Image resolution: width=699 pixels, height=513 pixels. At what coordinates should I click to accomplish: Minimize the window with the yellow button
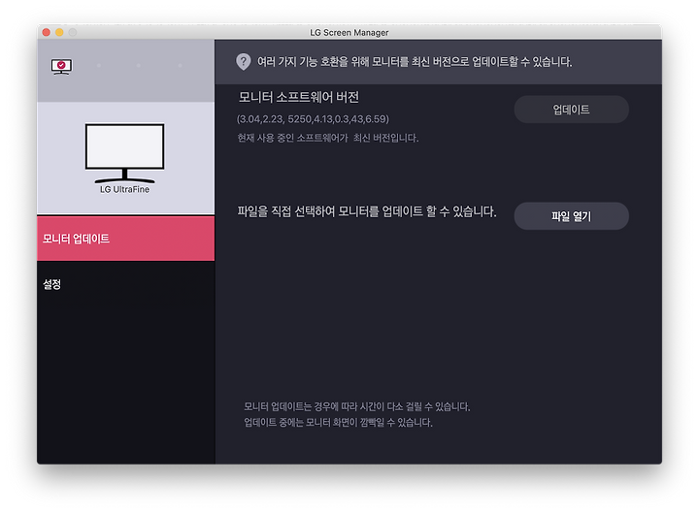(59, 32)
